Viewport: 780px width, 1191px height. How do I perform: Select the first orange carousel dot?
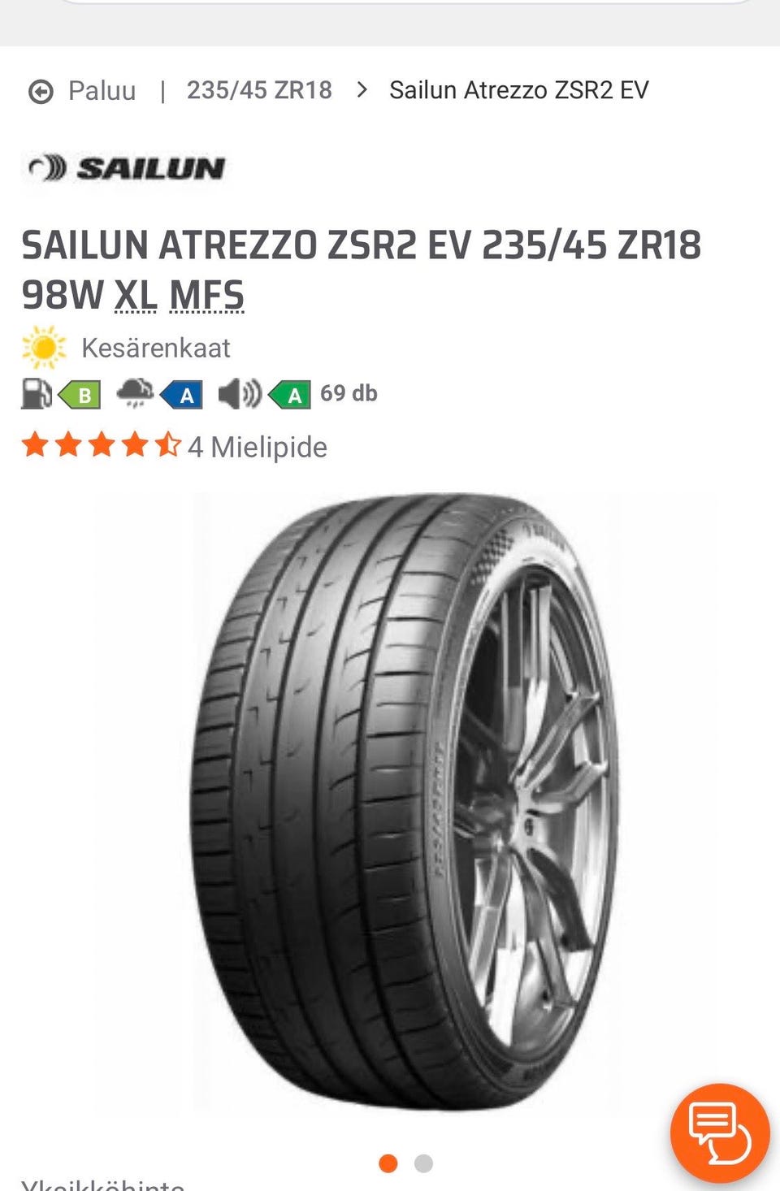388,1163
